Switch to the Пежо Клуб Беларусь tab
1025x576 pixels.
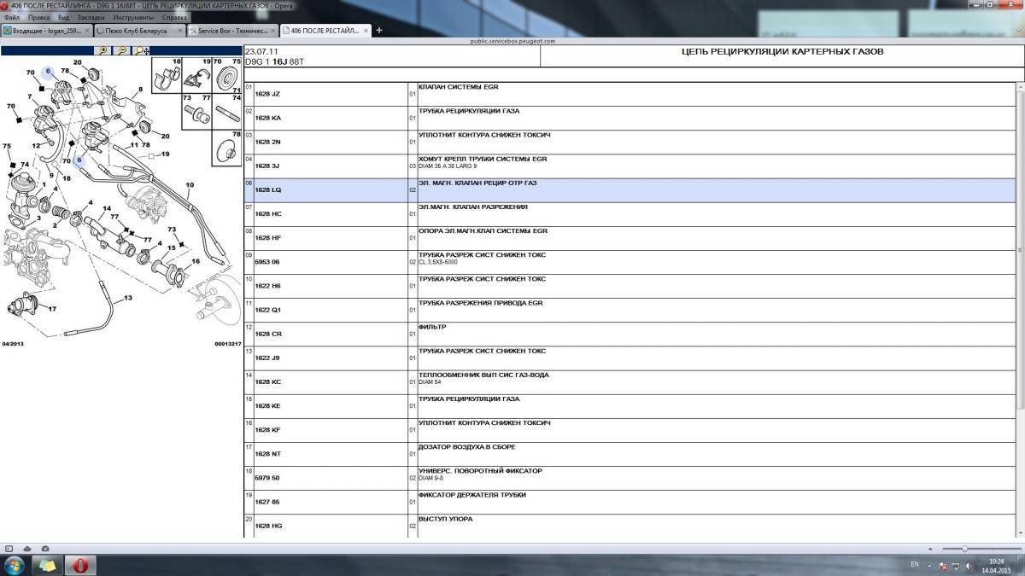coord(137,31)
